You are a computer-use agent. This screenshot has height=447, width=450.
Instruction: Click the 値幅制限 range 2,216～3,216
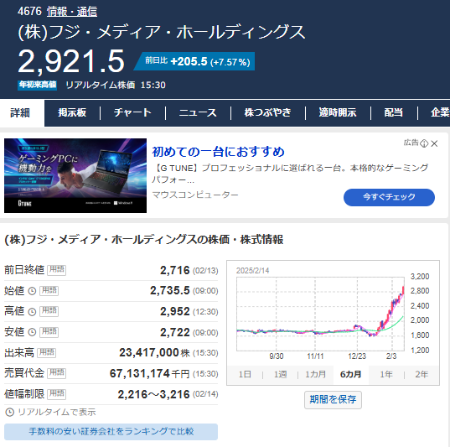point(154,394)
